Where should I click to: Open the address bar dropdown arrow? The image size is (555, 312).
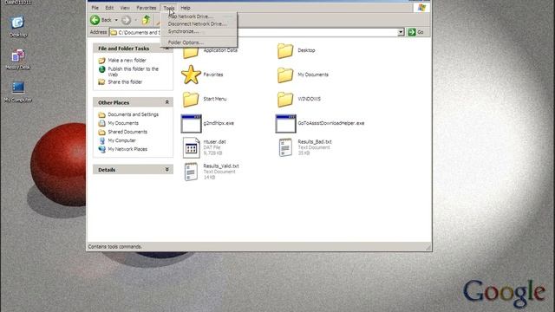pyautogui.click(x=401, y=32)
